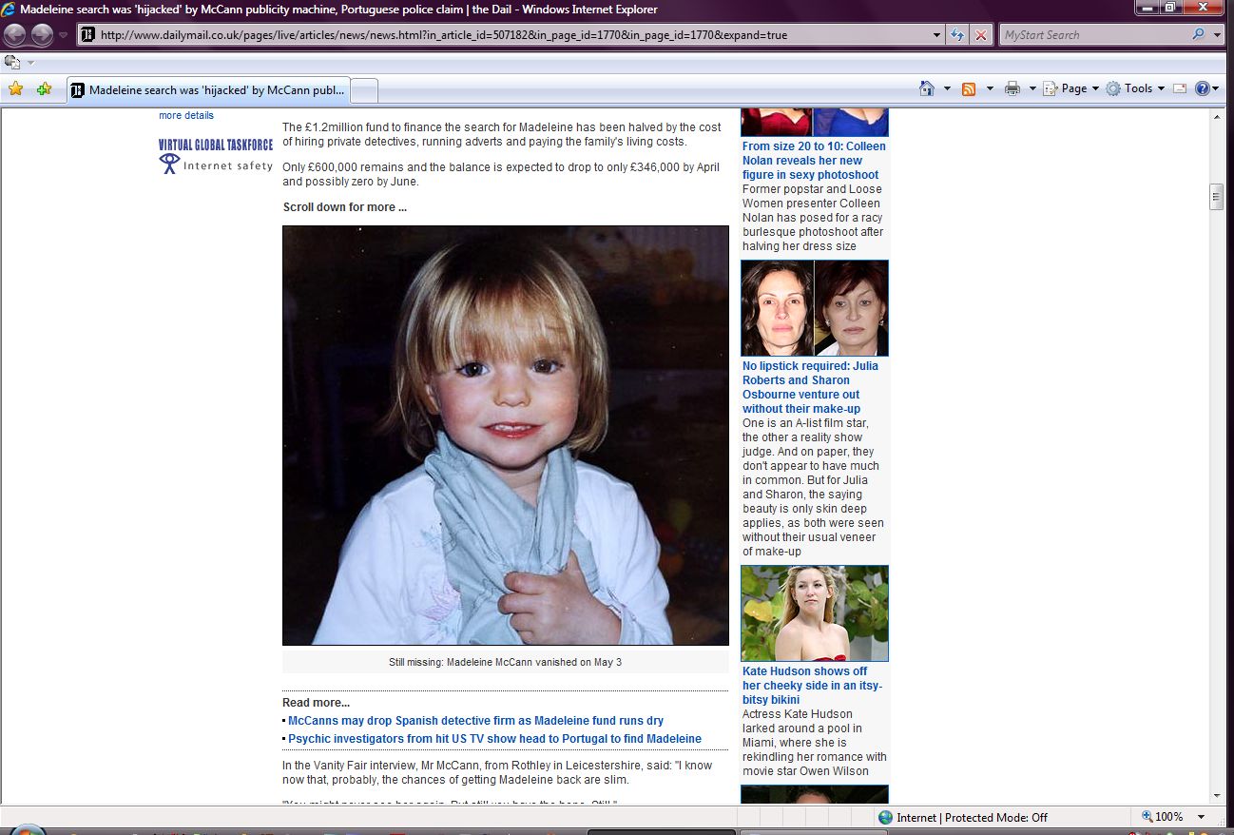Click the Home icon in command bar
This screenshot has height=835, width=1234.
pos(927,88)
